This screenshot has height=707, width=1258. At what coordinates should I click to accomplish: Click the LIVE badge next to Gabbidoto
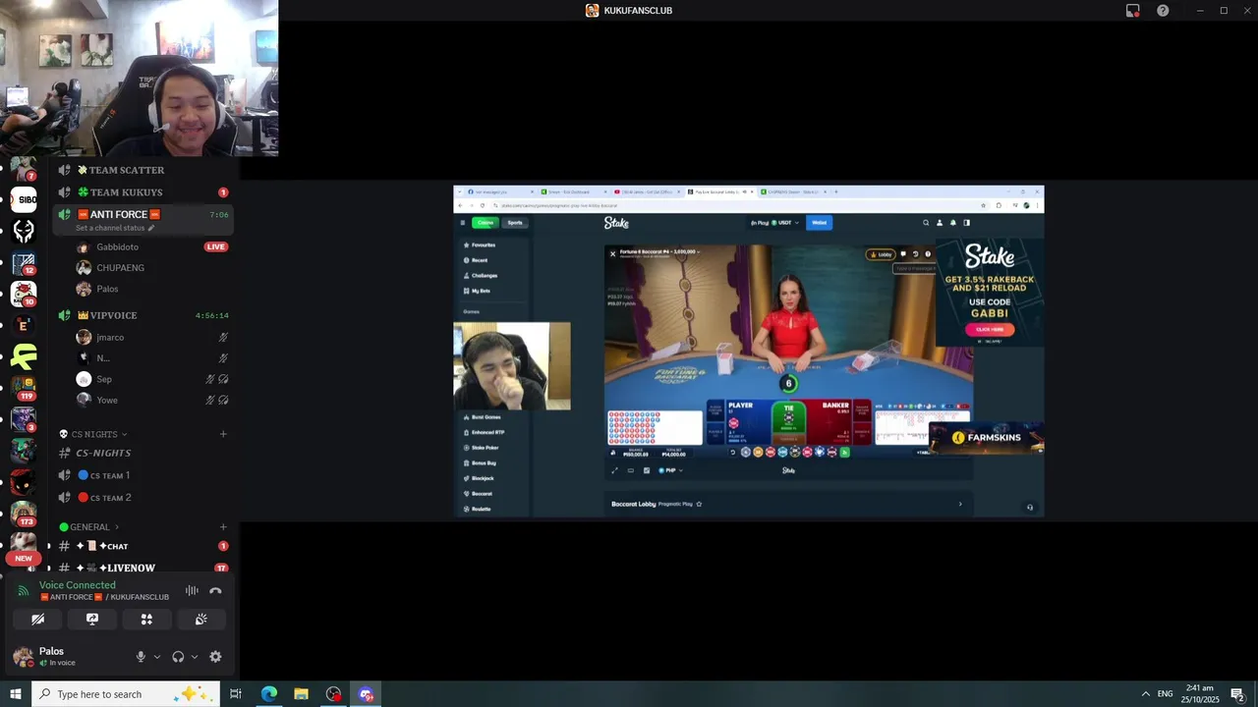[216, 247]
